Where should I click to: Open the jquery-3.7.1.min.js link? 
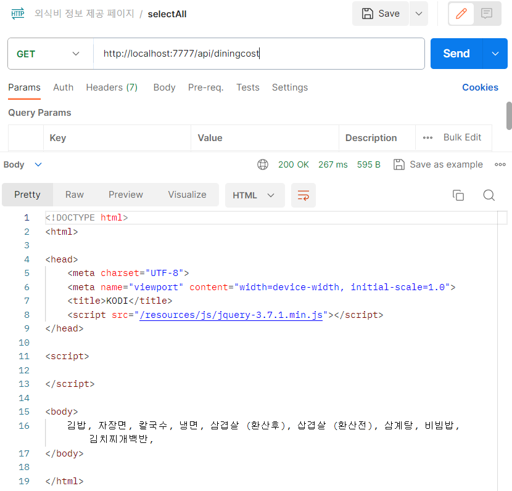pyautogui.click(x=231, y=315)
